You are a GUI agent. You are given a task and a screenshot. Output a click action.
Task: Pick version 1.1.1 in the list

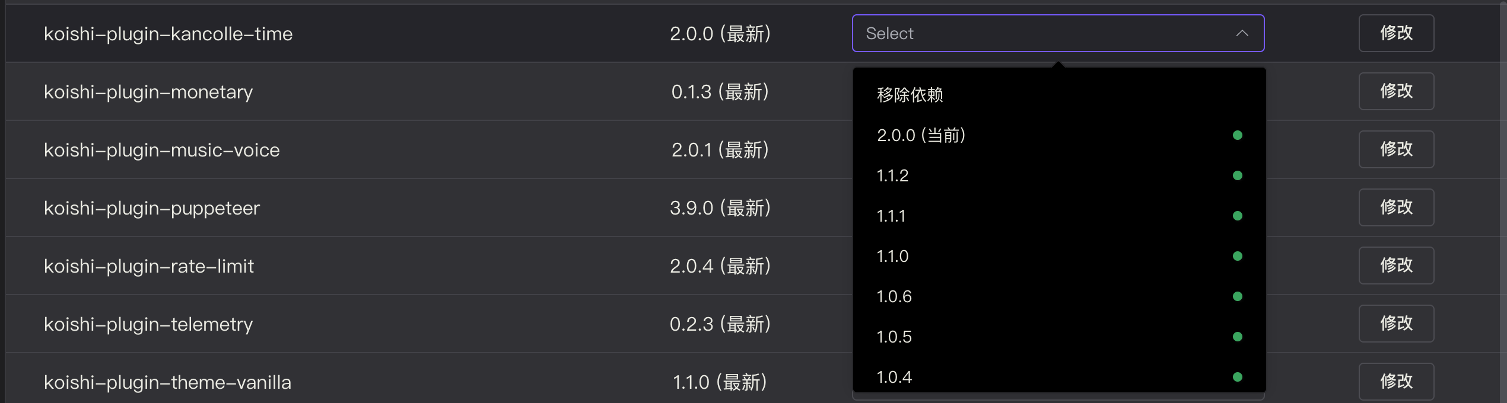[x=1059, y=216]
